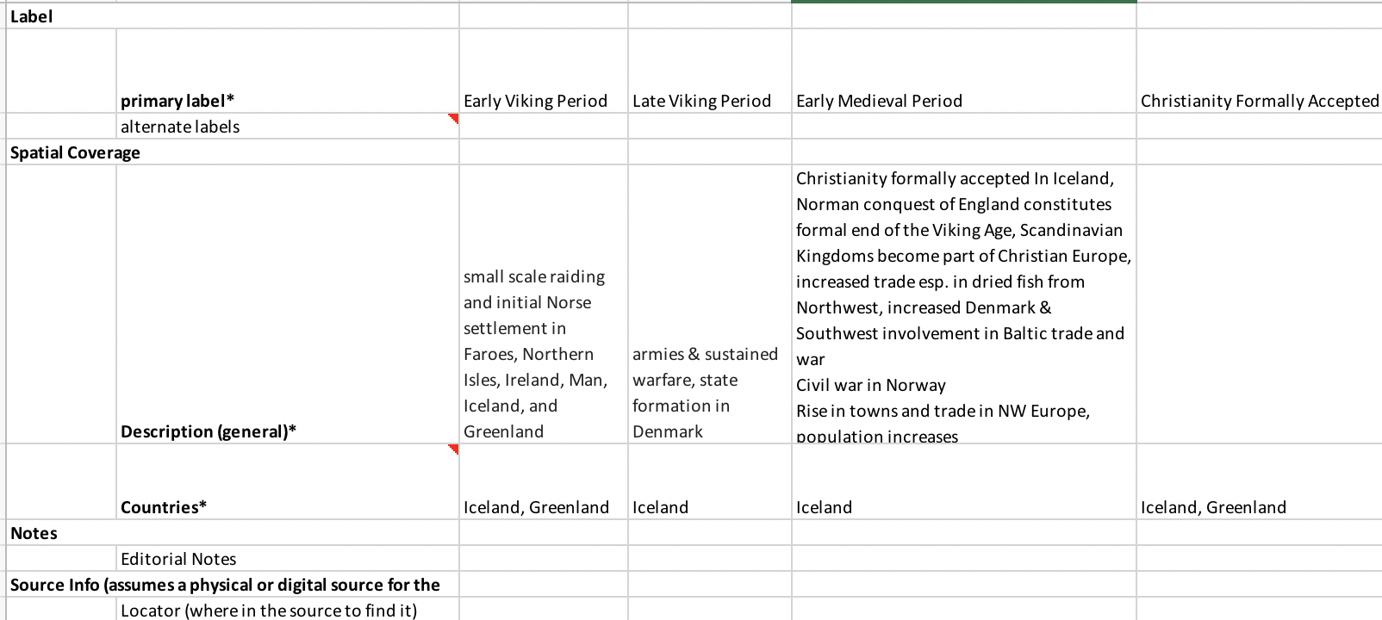Click the 'Description (general)*' cell
Screen dimensions: 1382x620
(x=288, y=304)
